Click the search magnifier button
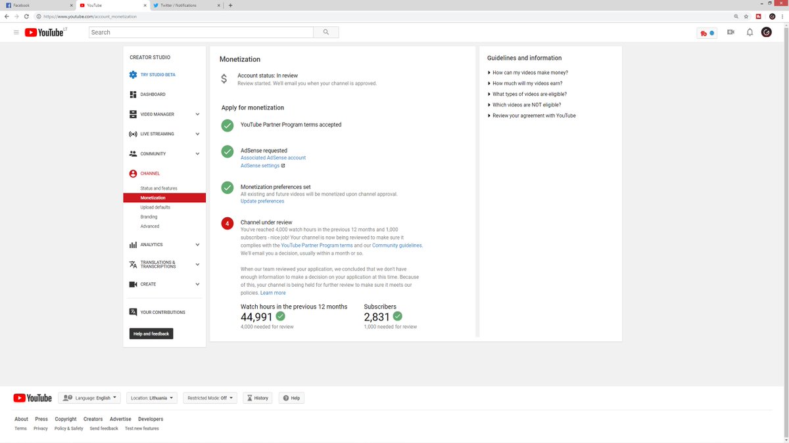789x443 pixels. [x=326, y=32]
